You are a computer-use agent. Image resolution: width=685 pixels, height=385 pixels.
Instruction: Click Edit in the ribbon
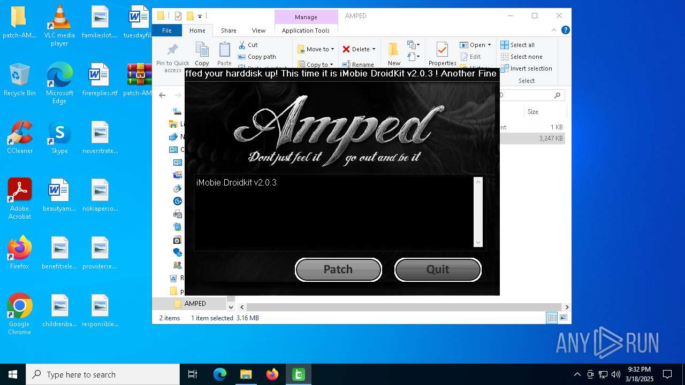coord(470,57)
